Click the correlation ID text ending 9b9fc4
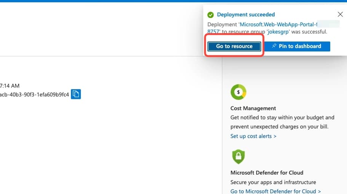The height and width of the screenshot is (194, 347). (x=34, y=95)
